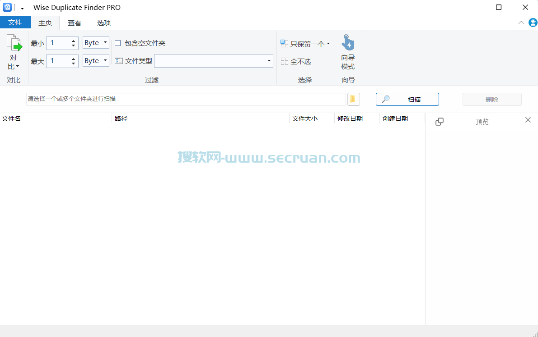Sort by 修改日期 column header
The height and width of the screenshot is (337, 538).
tap(357, 118)
